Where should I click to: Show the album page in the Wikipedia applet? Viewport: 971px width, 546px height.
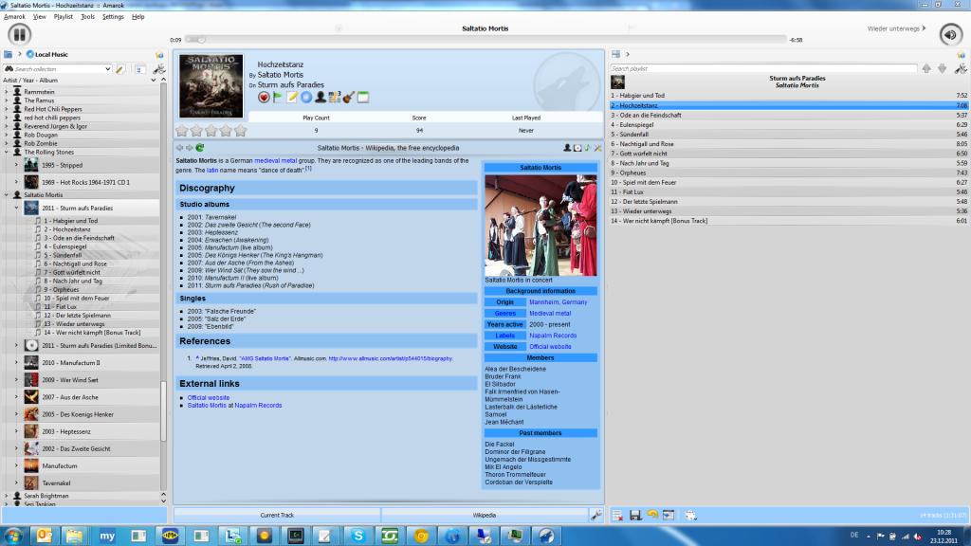(x=577, y=148)
